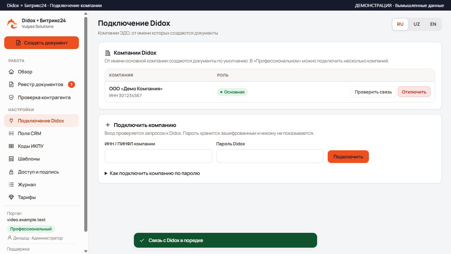Click the Поддержка label in sidebar

click(18, 249)
